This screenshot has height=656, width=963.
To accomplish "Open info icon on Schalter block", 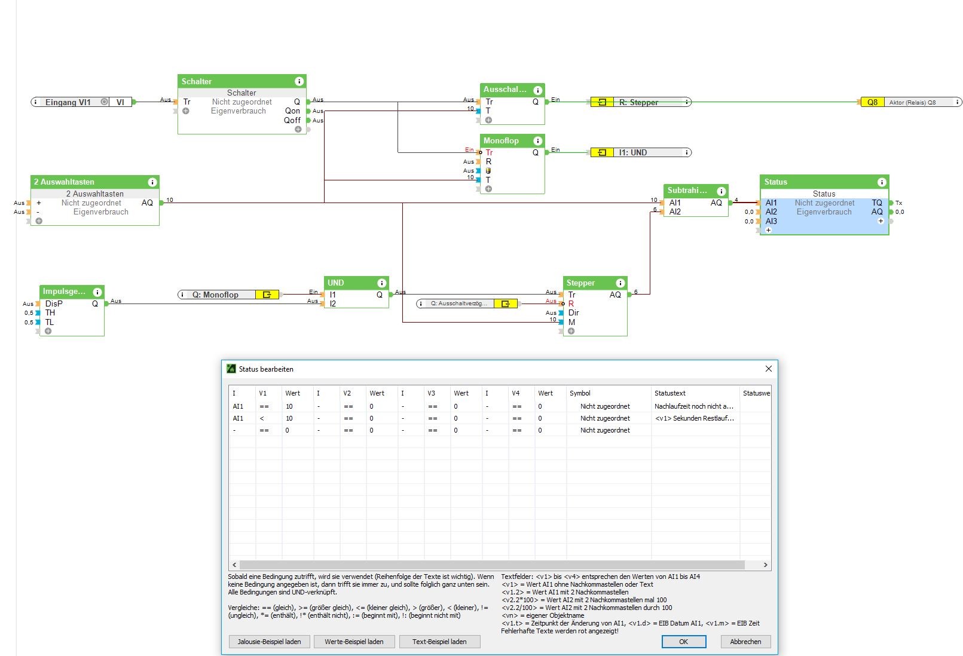I will point(299,81).
